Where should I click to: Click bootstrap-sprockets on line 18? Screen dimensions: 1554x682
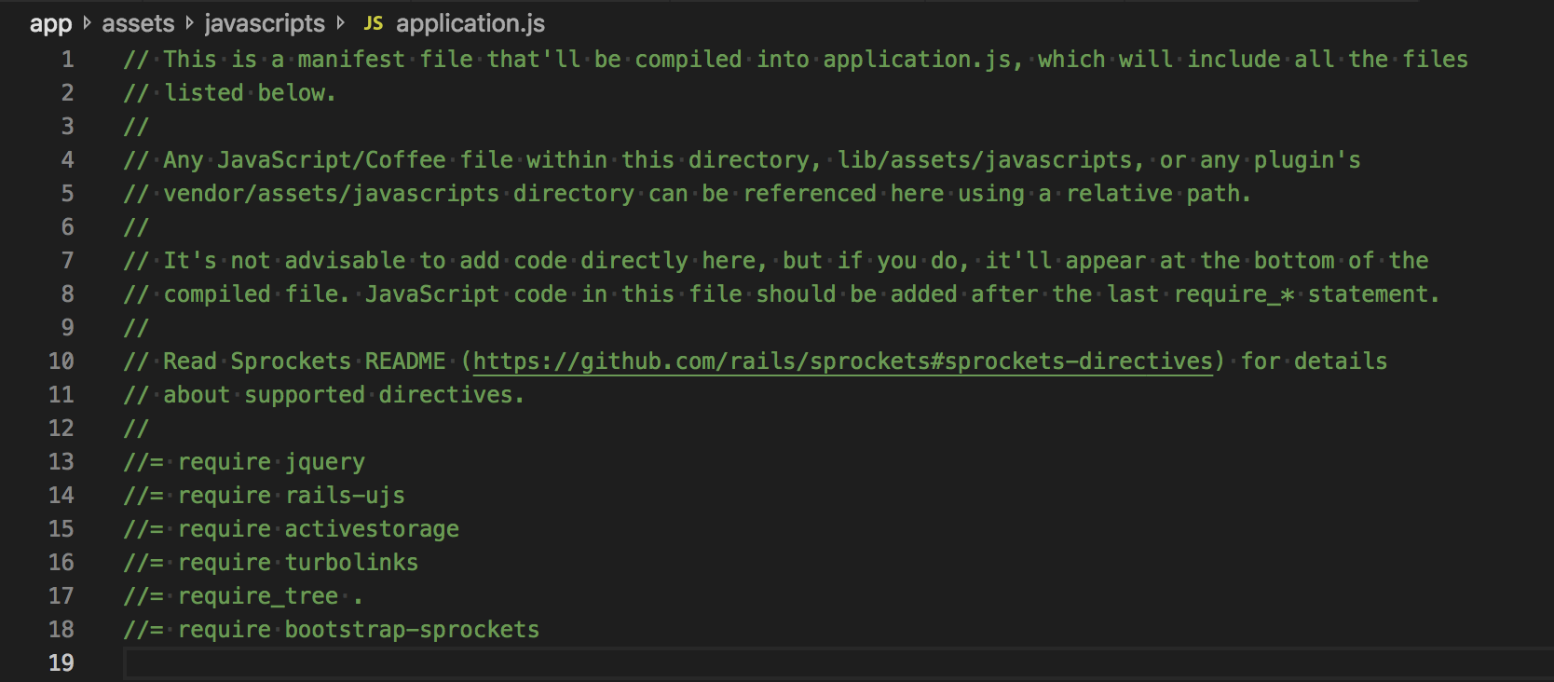pyautogui.click(x=412, y=630)
